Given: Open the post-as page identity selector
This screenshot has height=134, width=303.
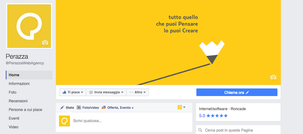Looking at the screenshot, I should coord(181,107).
